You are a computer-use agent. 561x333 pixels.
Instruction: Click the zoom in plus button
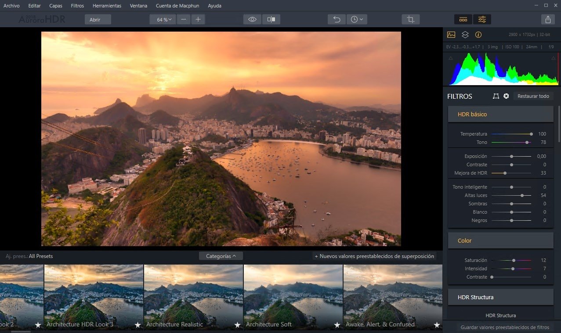point(198,19)
